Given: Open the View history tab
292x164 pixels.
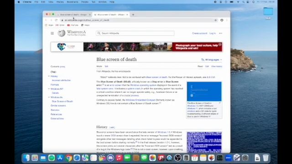Looking at the screenshot, I should pos(217,67).
